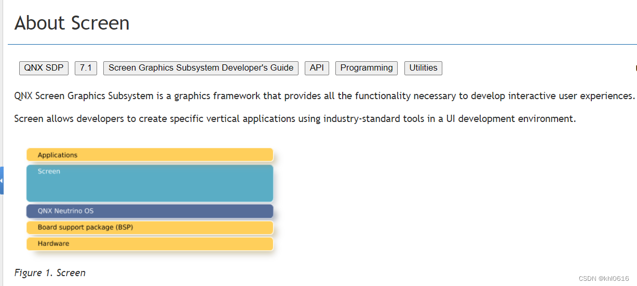Expand the blue side panel handle

tap(2, 181)
